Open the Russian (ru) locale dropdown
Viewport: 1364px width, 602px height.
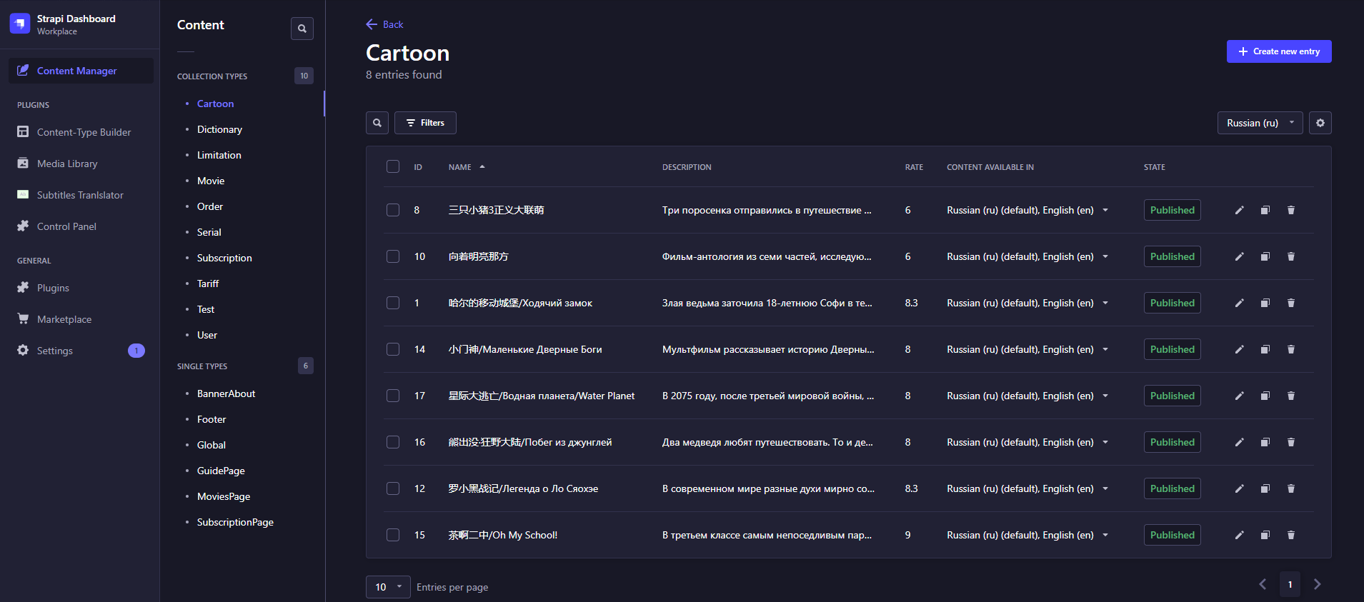(1260, 123)
